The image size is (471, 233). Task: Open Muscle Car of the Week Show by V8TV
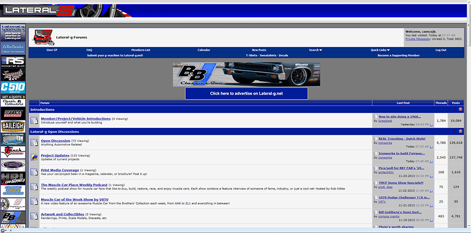[75, 199]
